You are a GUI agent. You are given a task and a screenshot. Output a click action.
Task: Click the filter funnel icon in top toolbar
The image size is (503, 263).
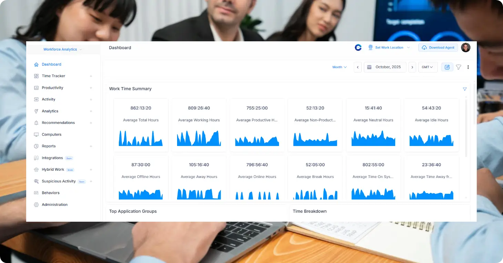point(458,67)
